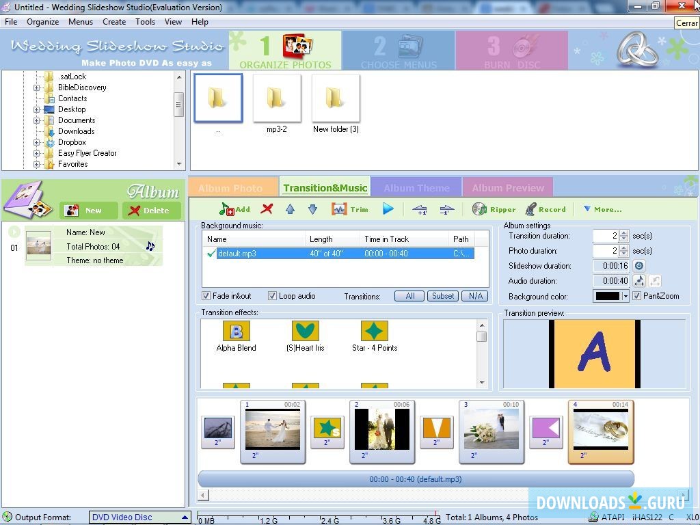Expand the Documents tree node
700x525 pixels.
point(37,120)
